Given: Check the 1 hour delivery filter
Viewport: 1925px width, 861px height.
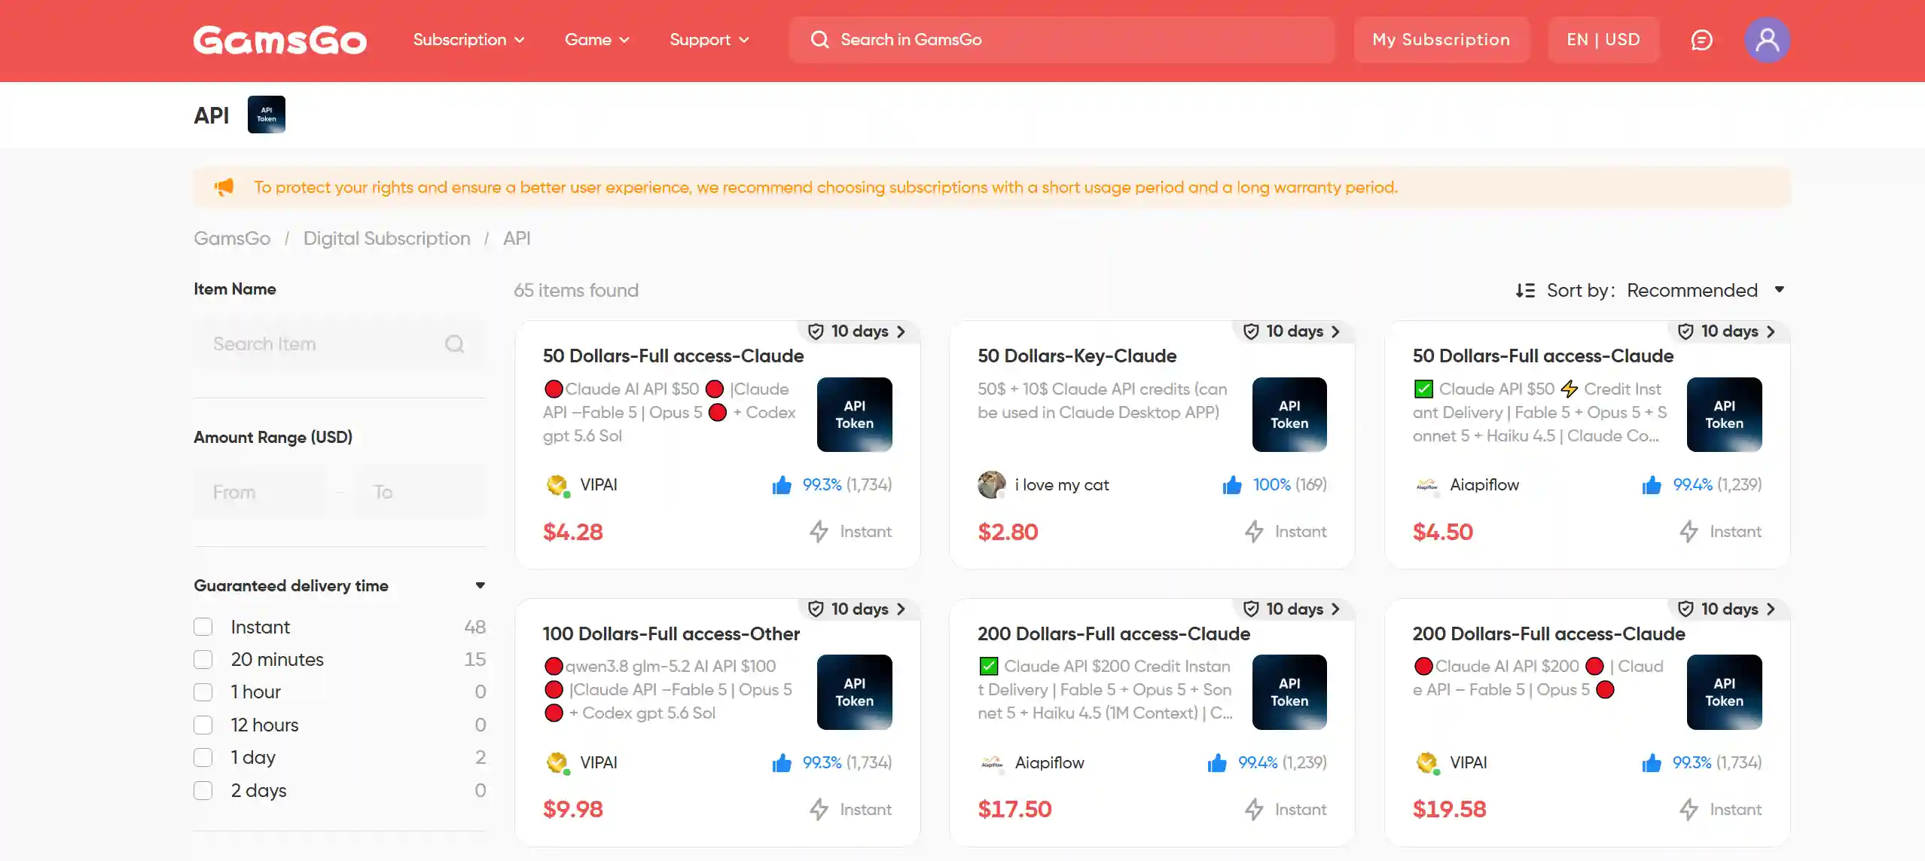Looking at the screenshot, I should click(x=203, y=692).
